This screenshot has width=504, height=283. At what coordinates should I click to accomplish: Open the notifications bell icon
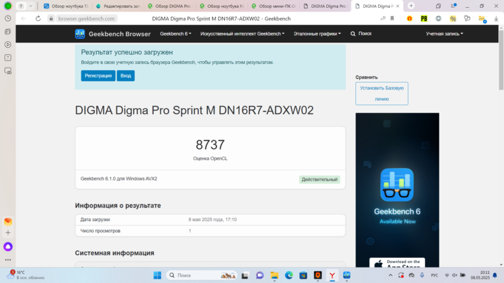(495, 275)
